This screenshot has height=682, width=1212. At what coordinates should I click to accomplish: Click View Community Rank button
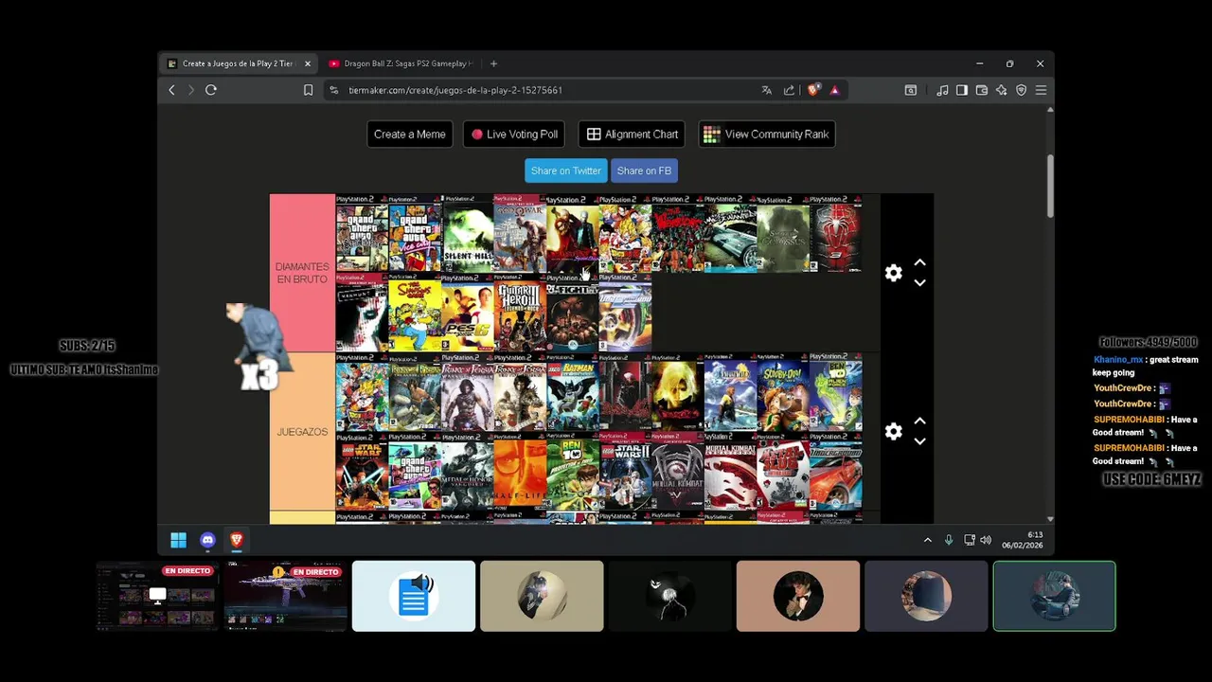(767, 135)
